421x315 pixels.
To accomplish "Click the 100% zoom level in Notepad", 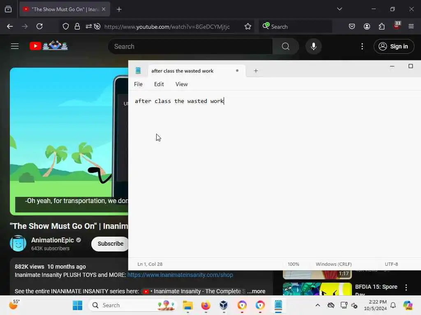I will pos(293,264).
